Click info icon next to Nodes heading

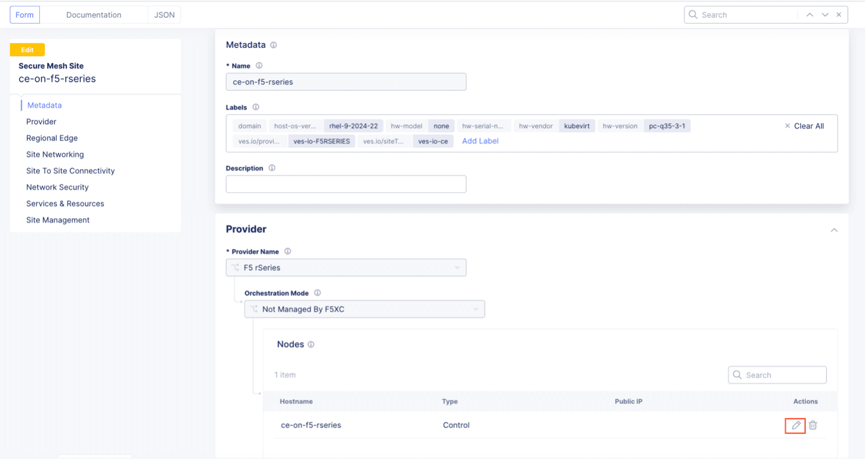coord(311,345)
